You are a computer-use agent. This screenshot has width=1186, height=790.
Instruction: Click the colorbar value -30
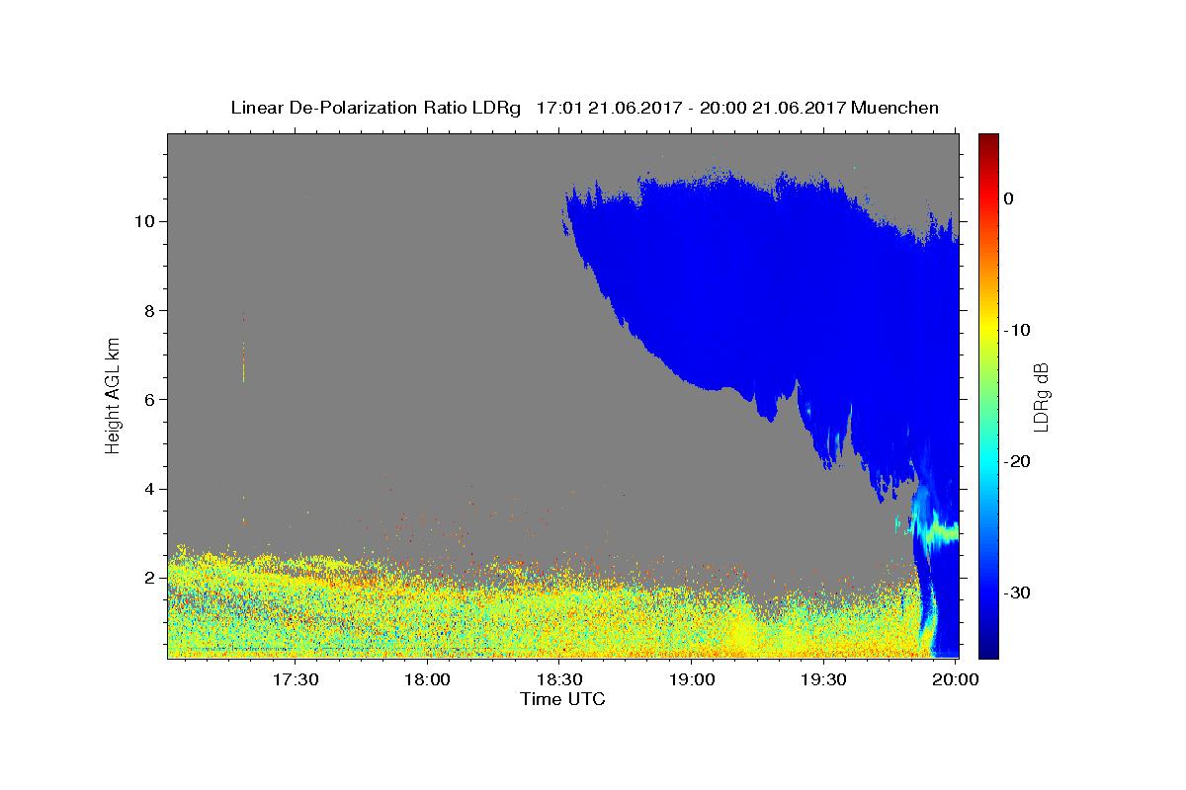[1017, 592]
